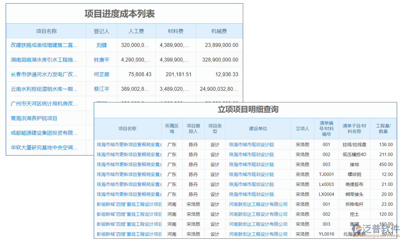Click the 工程量/数量 column header
The width and height of the screenshot is (404, 242).
pyautogui.click(x=383, y=128)
